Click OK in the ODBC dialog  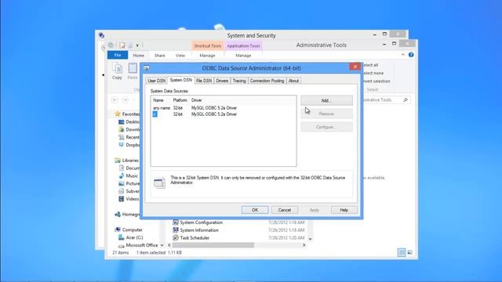255,210
